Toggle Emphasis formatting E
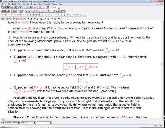 pyautogui.click(x=37, y=19)
